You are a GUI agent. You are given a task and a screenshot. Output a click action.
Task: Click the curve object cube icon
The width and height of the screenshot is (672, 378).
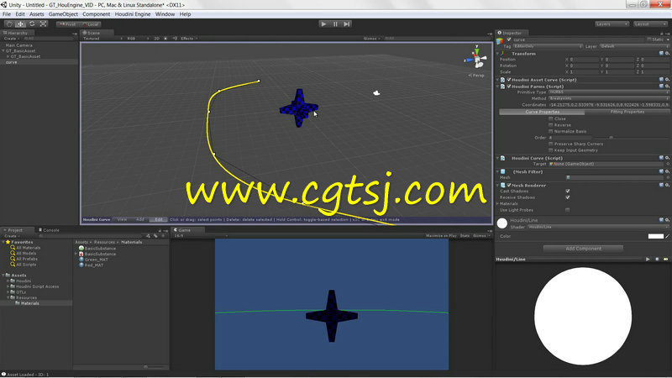500,41
